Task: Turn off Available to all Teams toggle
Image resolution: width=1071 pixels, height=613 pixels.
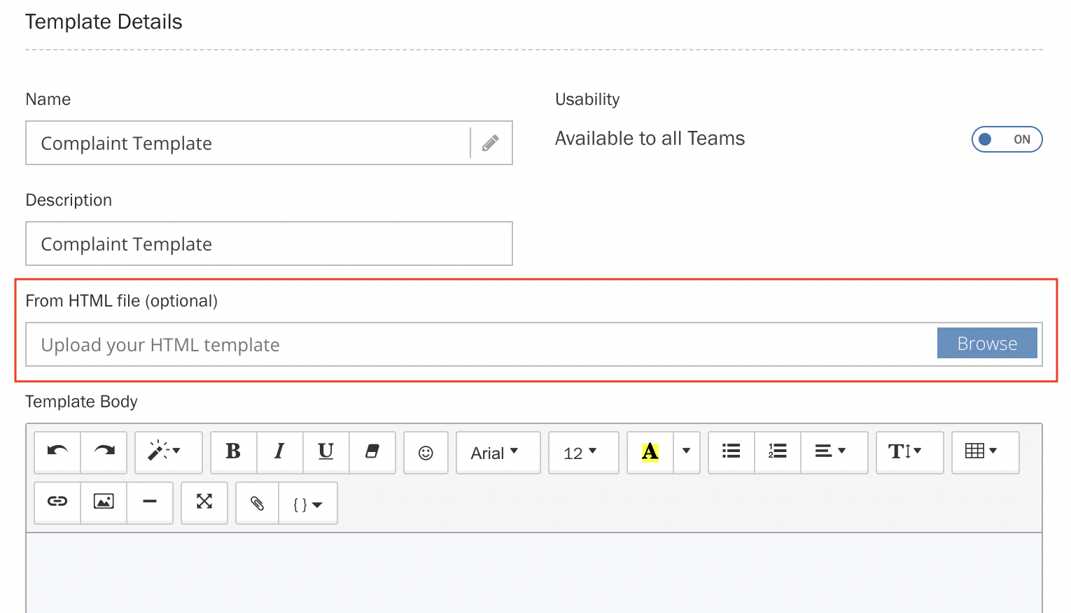Action: pyautogui.click(x=1006, y=139)
